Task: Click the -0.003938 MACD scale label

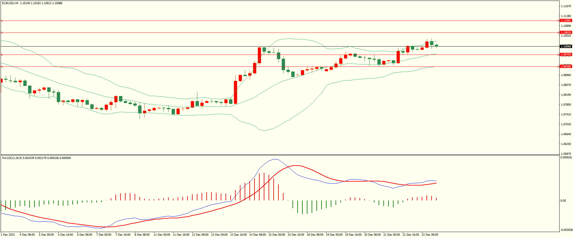Action: 566,230
